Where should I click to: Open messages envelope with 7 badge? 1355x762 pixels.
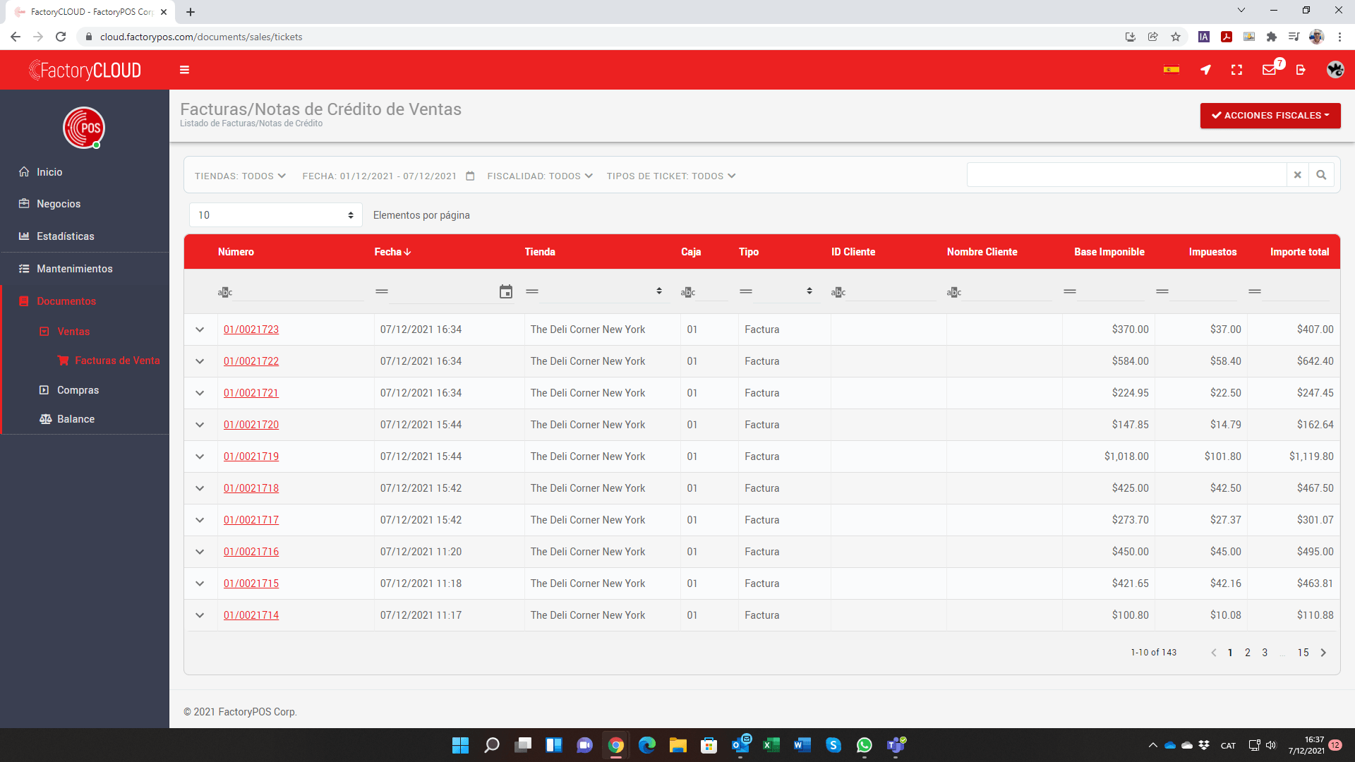[x=1270, y=70]
